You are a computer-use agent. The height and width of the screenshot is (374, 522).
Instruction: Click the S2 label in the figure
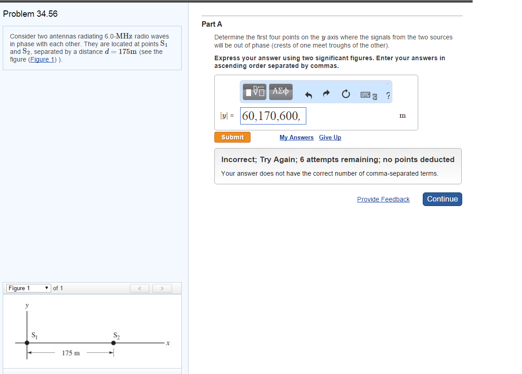(116, 336)
